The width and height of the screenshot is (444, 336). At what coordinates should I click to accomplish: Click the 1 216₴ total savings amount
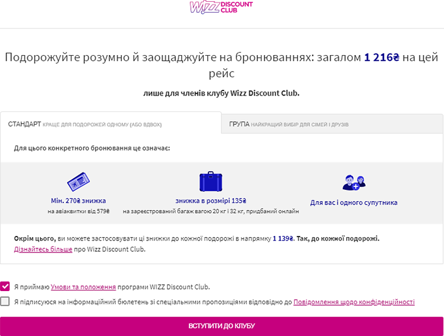[381, 57]
